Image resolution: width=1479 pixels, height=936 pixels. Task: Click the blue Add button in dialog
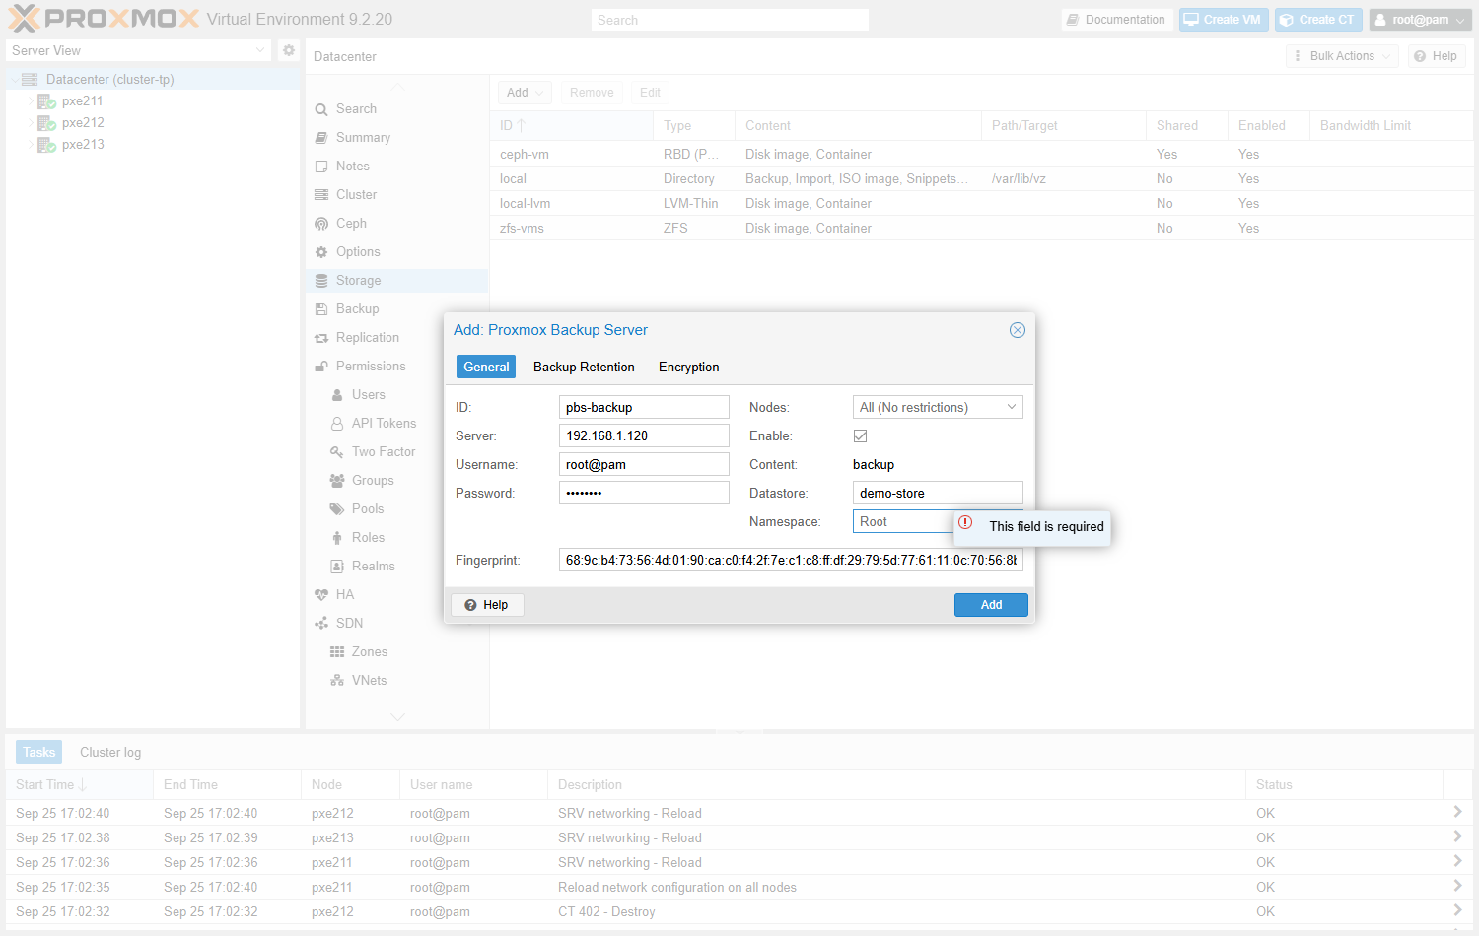pos(991,605)
